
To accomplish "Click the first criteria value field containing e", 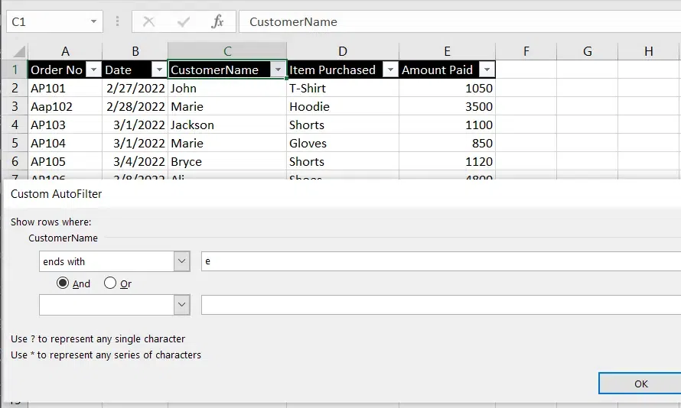I will pos(441,261).
